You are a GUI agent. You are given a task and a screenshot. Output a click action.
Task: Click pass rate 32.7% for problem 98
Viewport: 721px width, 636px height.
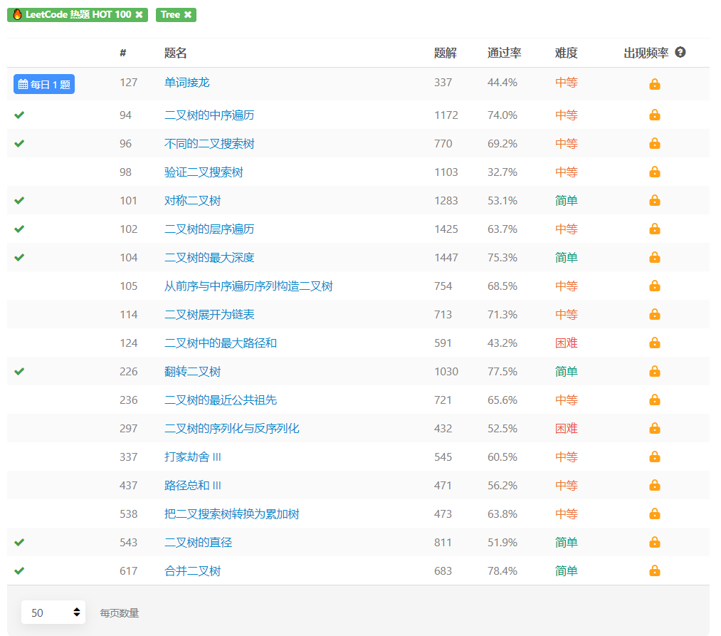[x=502, y=172]
